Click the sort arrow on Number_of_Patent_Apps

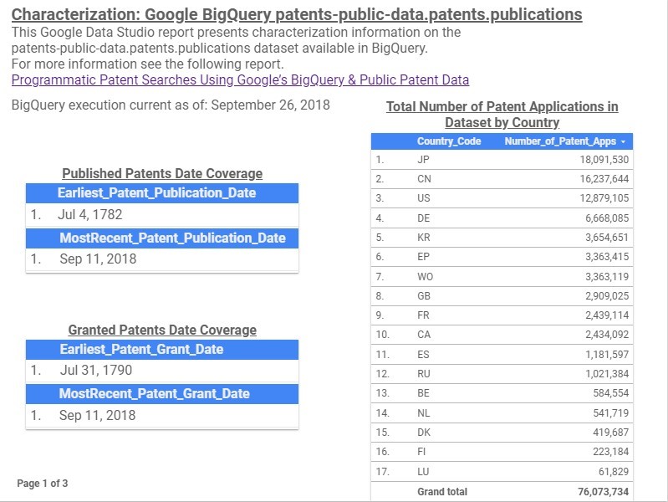[x=623, y=141]
